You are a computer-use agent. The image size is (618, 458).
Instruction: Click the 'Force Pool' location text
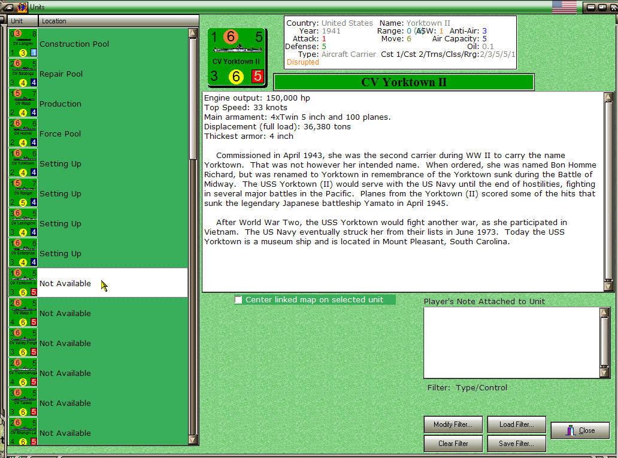coord(60,134)
